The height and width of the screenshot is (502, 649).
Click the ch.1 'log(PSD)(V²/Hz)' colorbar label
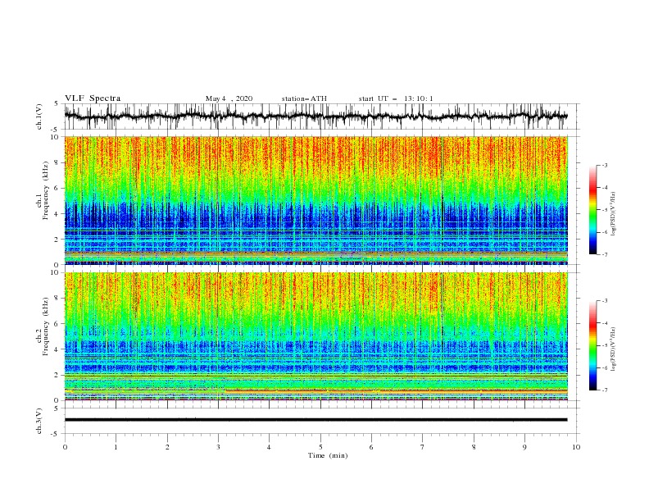point(613,214)
